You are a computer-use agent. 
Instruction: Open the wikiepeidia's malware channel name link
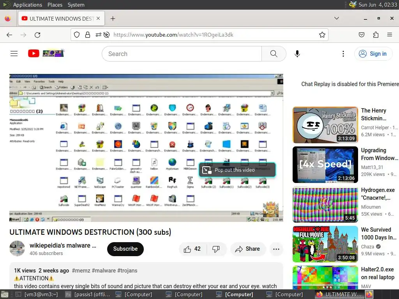[x=63, y=245]
